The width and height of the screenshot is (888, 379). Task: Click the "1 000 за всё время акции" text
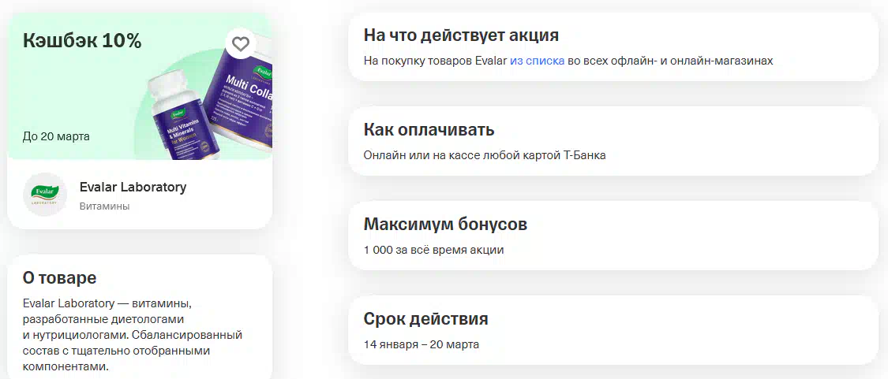pyautogui.click(x=433, y=250)
